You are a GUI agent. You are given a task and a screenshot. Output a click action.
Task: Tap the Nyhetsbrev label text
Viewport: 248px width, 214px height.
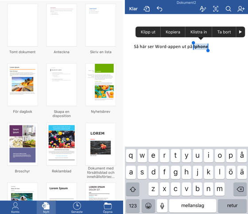pos(101,112)
